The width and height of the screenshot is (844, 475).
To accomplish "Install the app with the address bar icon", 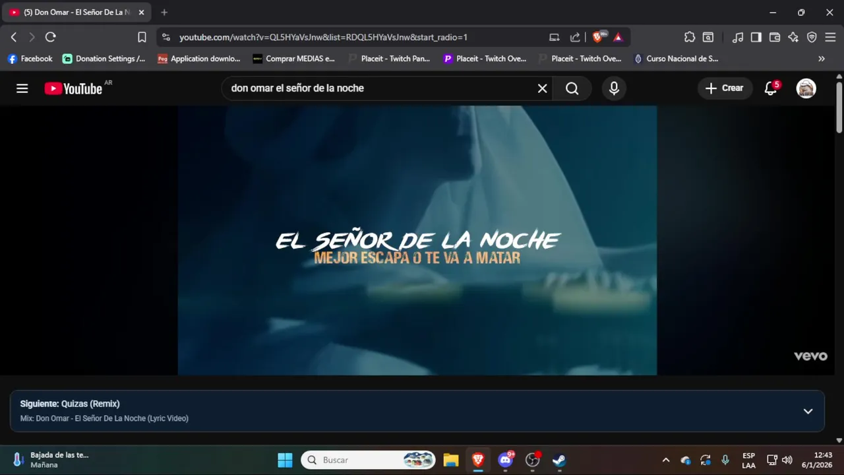I will 555,37.
